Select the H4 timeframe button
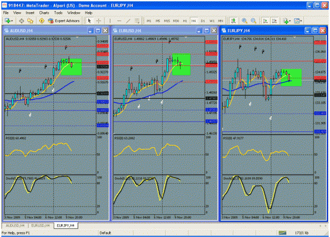Screen dimensions: 330x237 point(194,21)
